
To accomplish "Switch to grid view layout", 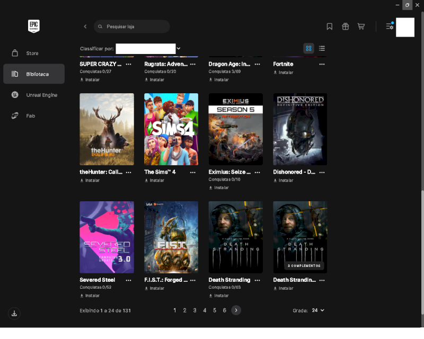I will coord(308,48).
